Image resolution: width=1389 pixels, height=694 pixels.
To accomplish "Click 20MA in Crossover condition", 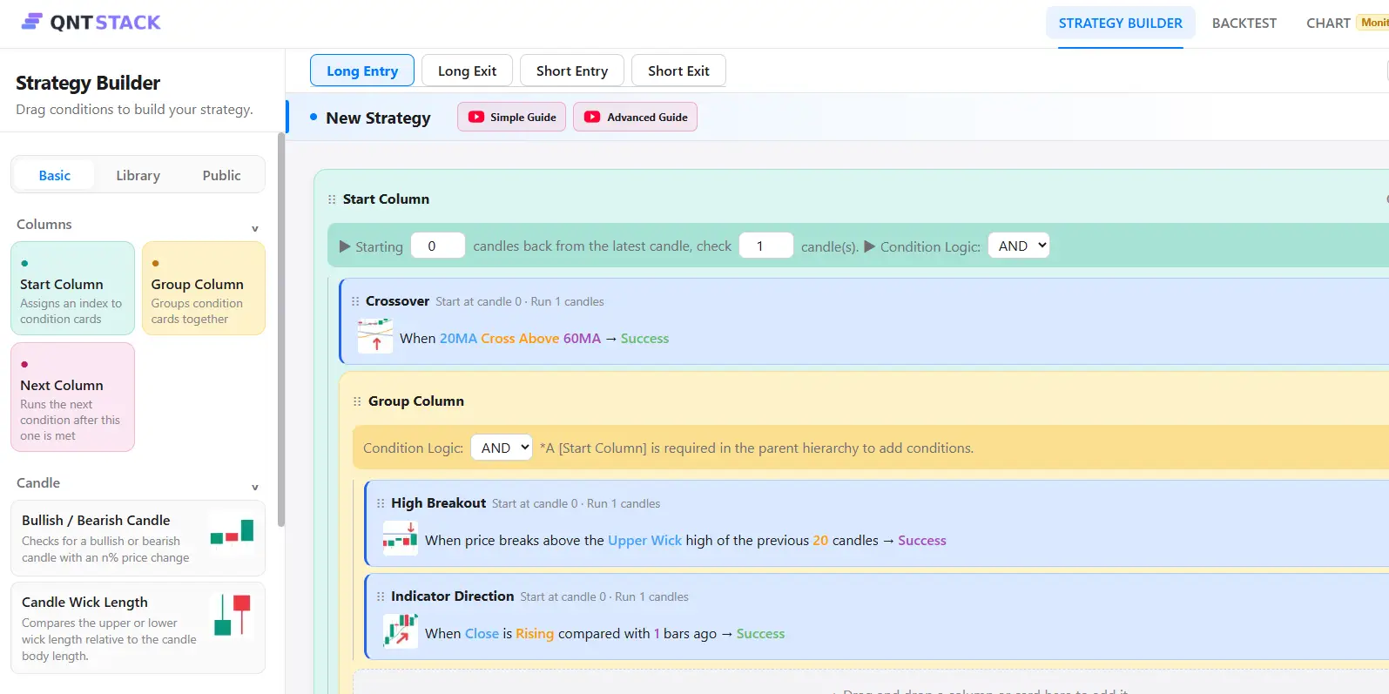I will [458, 338].
